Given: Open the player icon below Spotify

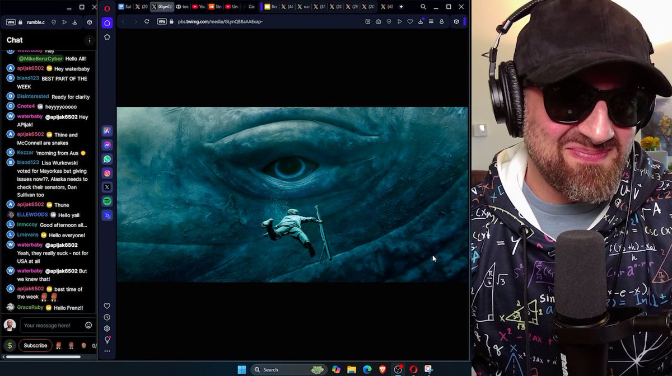Looking at the screenshot, I should 107,215.
